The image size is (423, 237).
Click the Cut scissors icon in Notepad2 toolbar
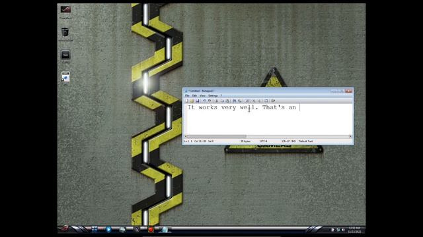pos(216,101)
